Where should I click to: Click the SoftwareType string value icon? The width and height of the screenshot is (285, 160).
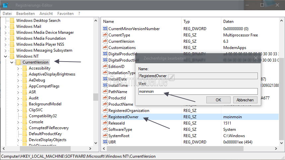[x=105, y=129]
